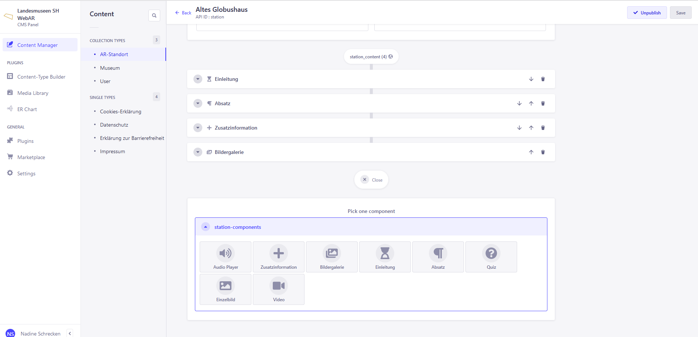Image resolution: width=698 pixels, height=337 pixels.
Task: Click the globe icon next to station_content
Action: (391, 56)
